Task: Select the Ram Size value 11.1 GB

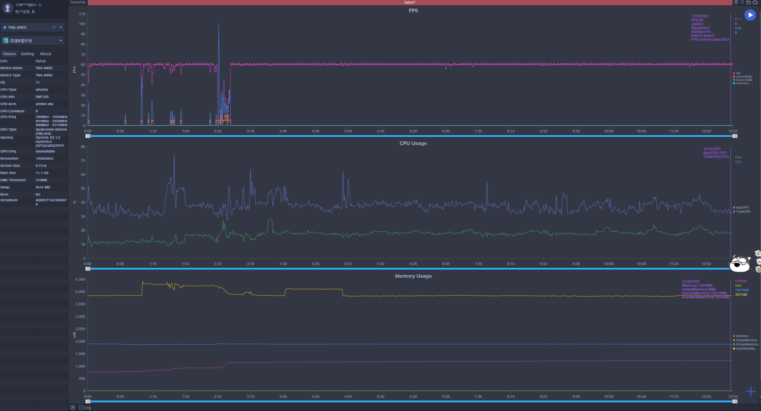Action: pyautogui.click(x=42, y=173)
